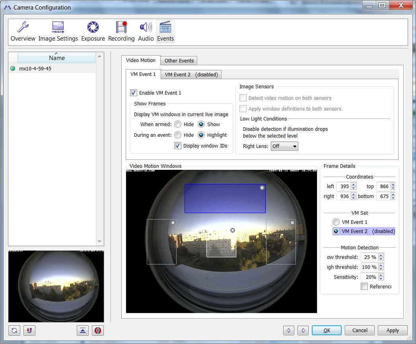Screen dimensions: 416x344
Task: Increase the Sensitivity value with up arrow
Action: pos(381,275)
